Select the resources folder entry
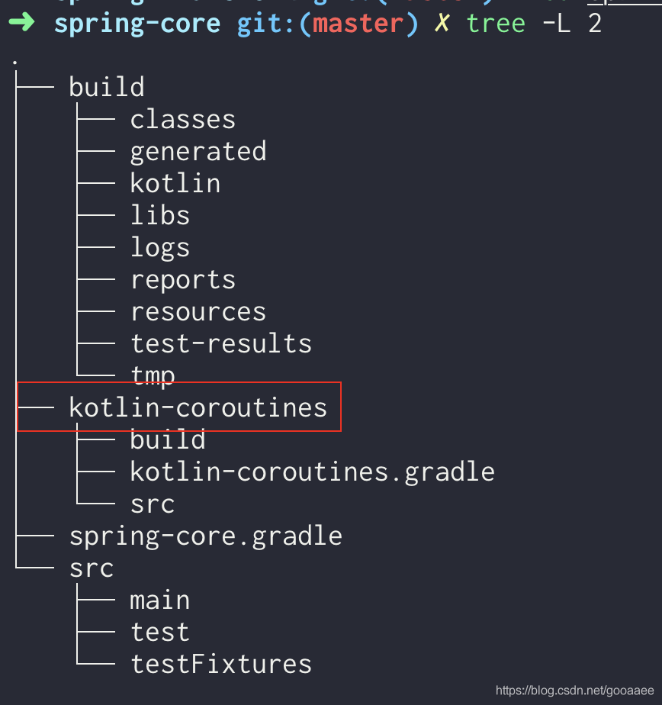 point(198,311)
